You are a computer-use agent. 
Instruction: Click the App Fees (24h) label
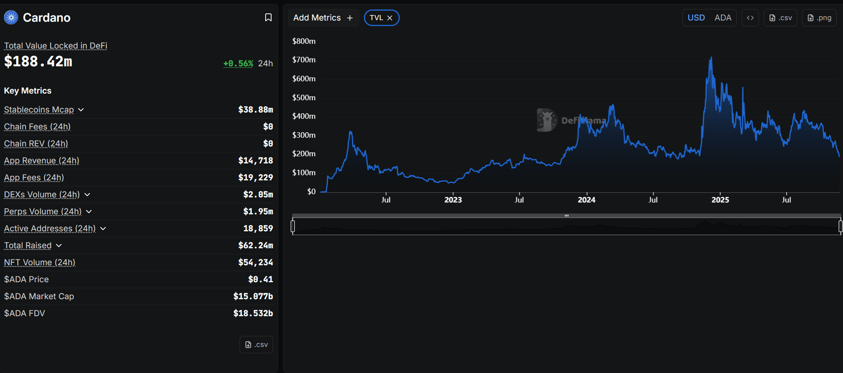tap(34, 178)
